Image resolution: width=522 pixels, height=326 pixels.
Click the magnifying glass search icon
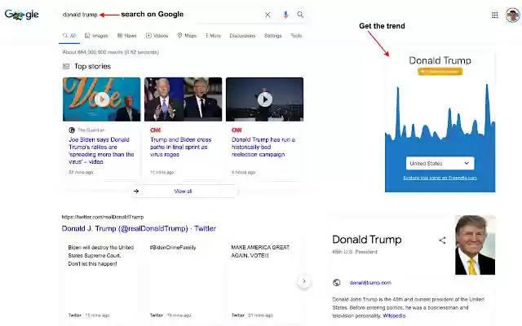point(300,15)
